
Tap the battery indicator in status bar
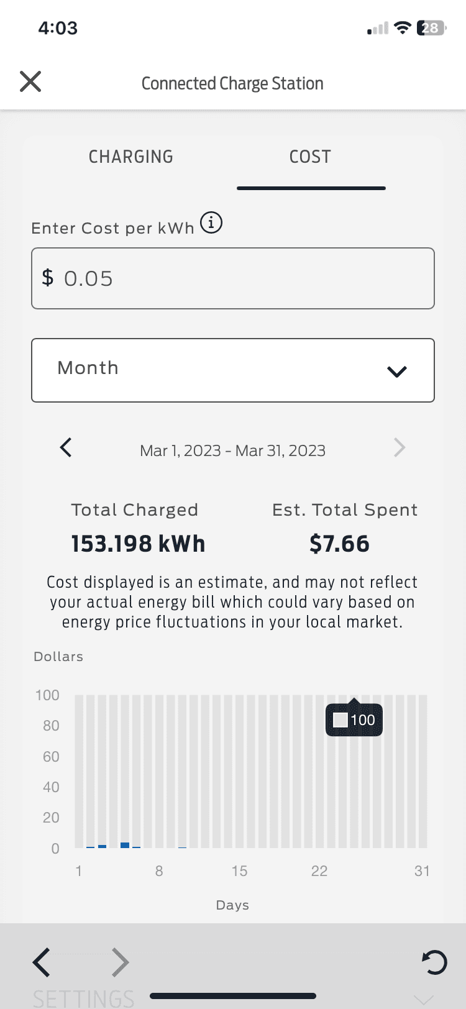tap(432, 28)
